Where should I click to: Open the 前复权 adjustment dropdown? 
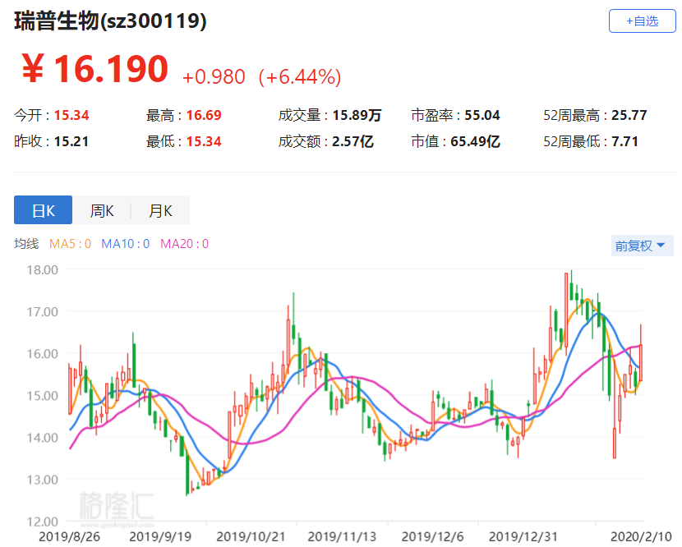(x=642, y=246)
